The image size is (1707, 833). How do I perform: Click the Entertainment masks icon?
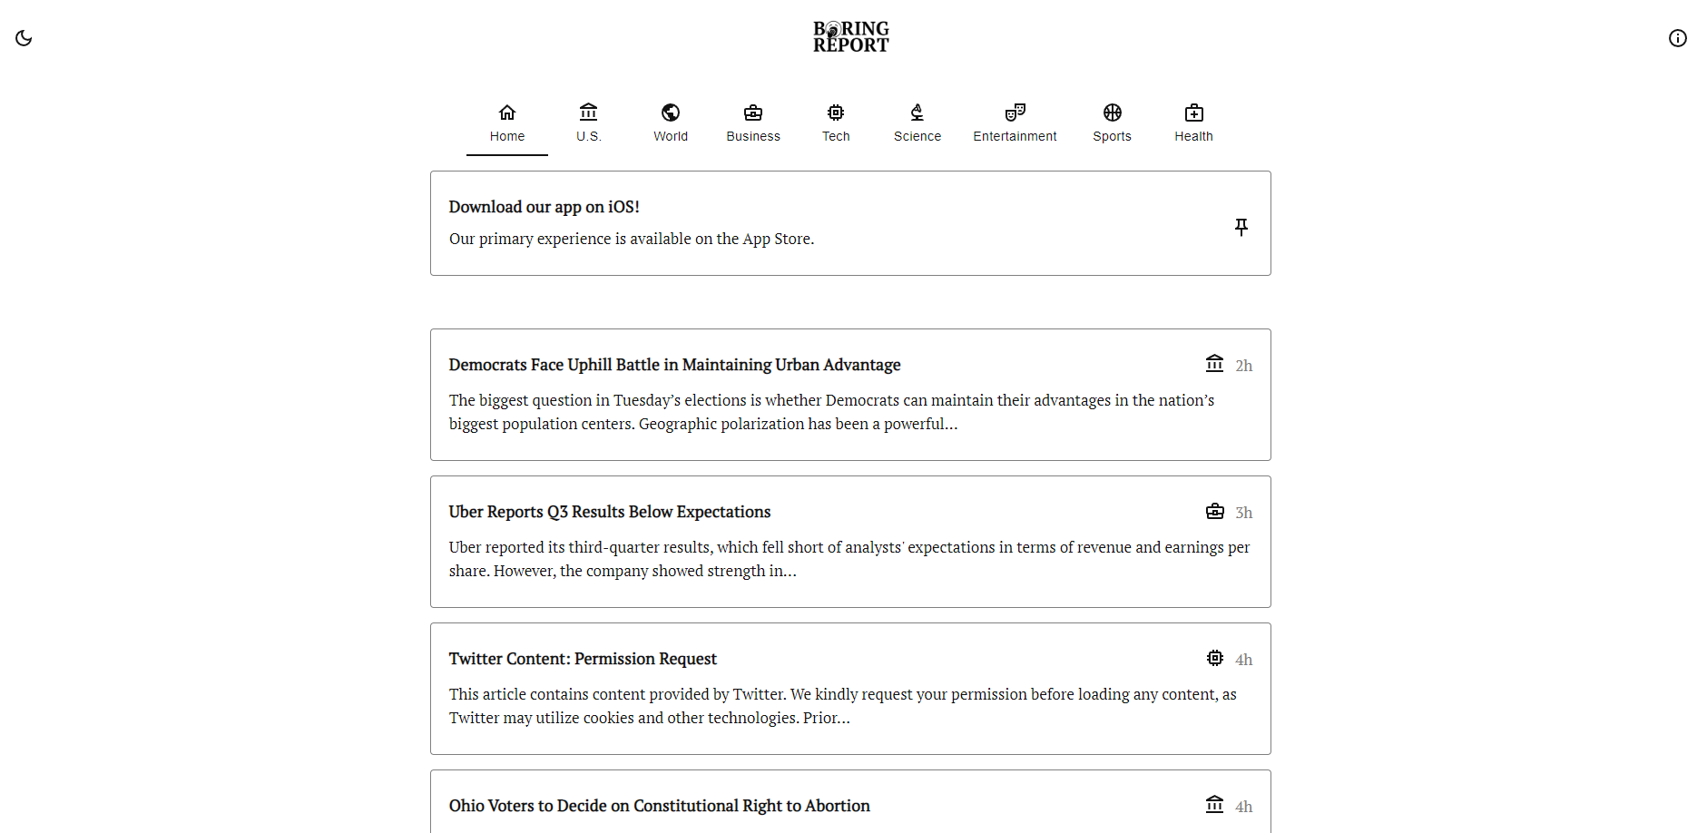pyautogui.click(x=1015, y=113)
